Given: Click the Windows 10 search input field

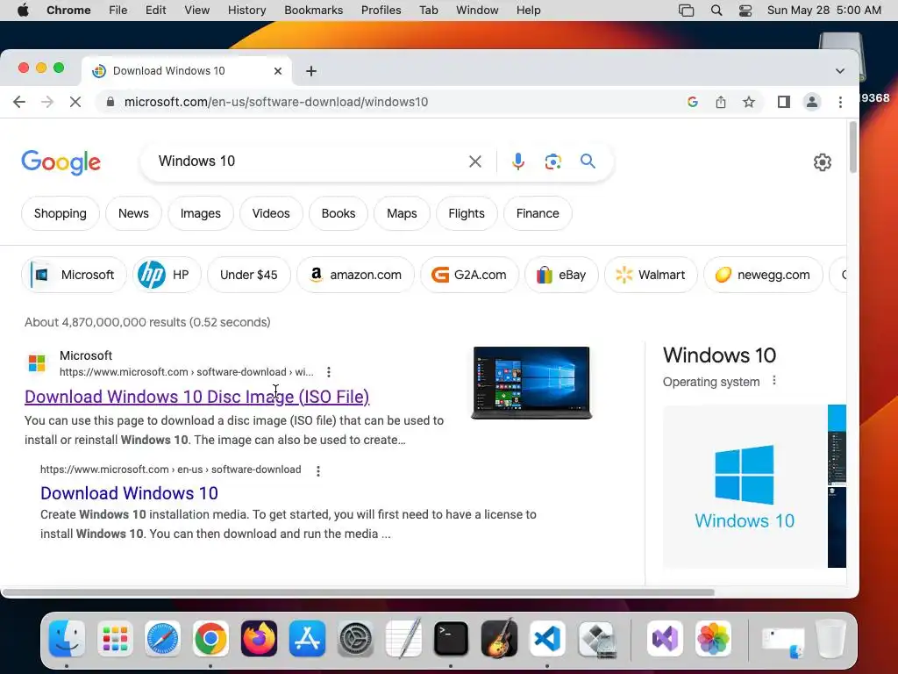Looking at the screenshot, I should [x=310, y=161].
